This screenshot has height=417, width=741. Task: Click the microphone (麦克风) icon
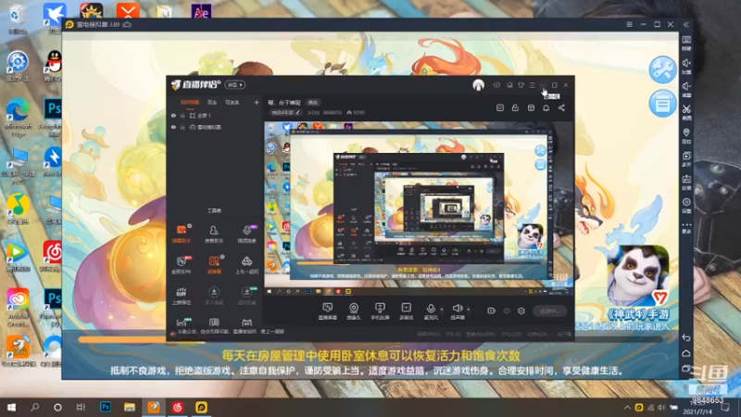click(431, 310)
